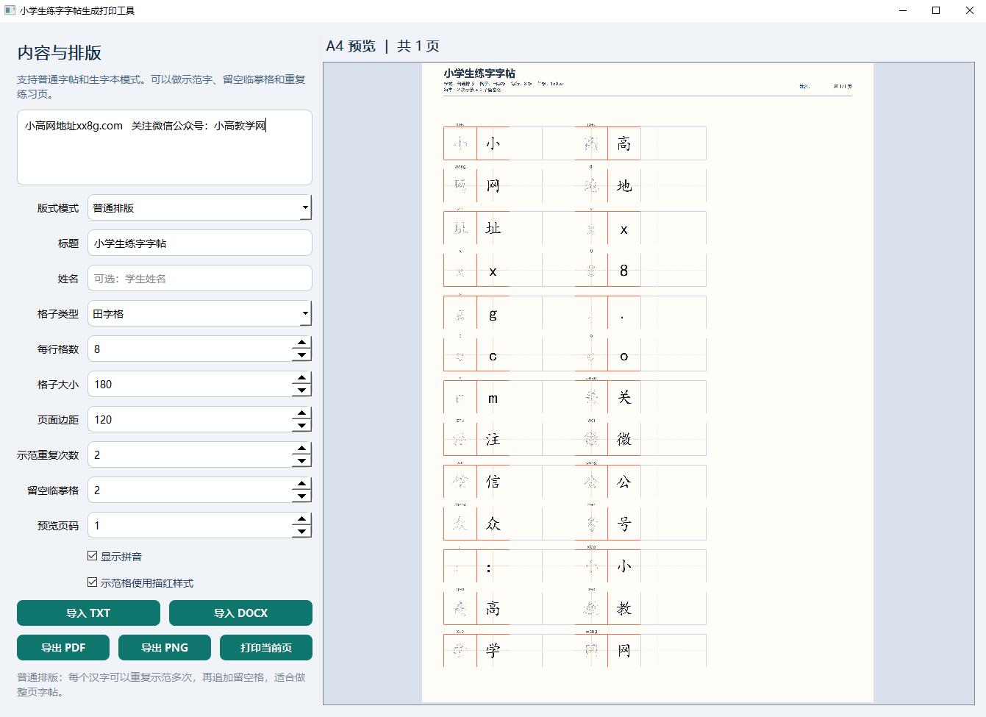Click the 每行格数 value field
Screen dimensions: 986x717
(190, 349)
